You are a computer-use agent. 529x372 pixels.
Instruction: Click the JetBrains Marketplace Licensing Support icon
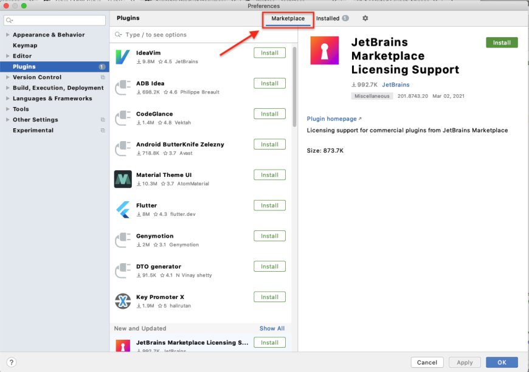[324, 50]
